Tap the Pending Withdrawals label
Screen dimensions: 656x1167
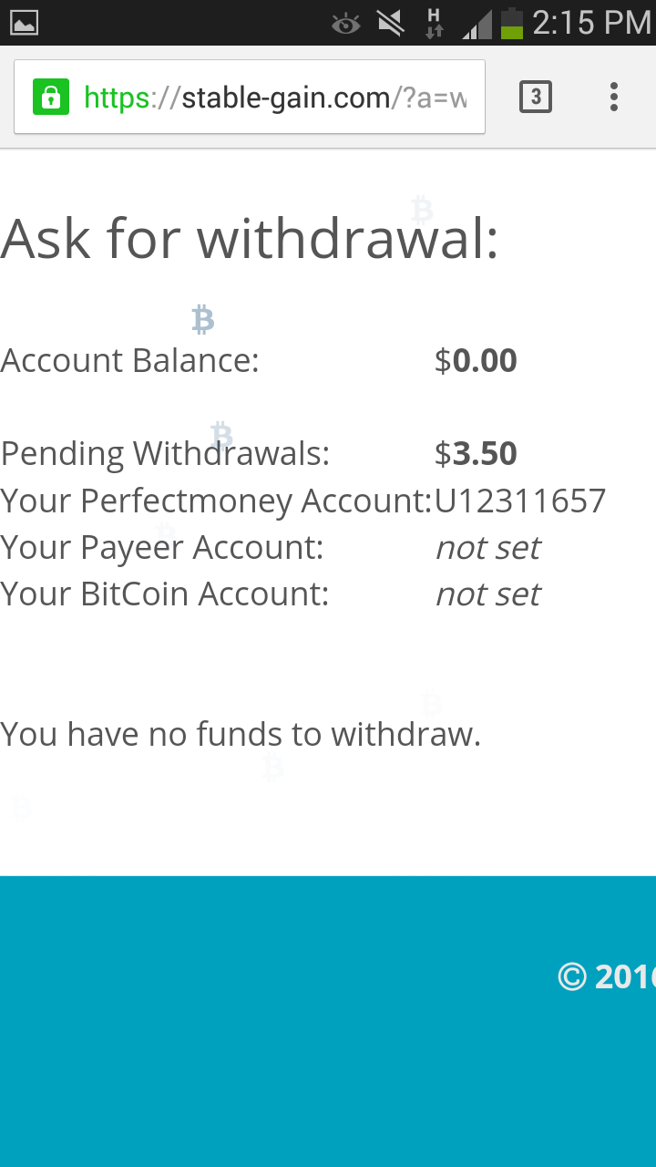coord(165,453)
